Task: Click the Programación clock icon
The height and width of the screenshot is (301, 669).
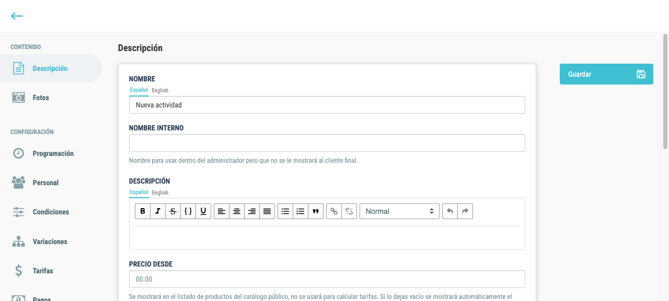Action: [19, 153]
